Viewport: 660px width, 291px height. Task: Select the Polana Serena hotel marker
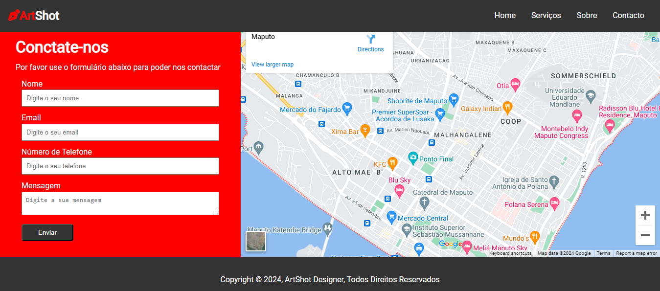tap(554, 202)
